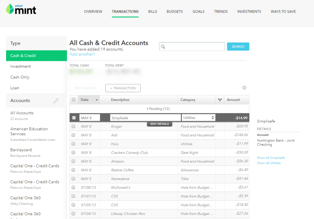Image resolution: width=314 pixels, height=219 pixels.
Task: Check the Hulu transaction checkbox
Action: [x=74, y=144]
